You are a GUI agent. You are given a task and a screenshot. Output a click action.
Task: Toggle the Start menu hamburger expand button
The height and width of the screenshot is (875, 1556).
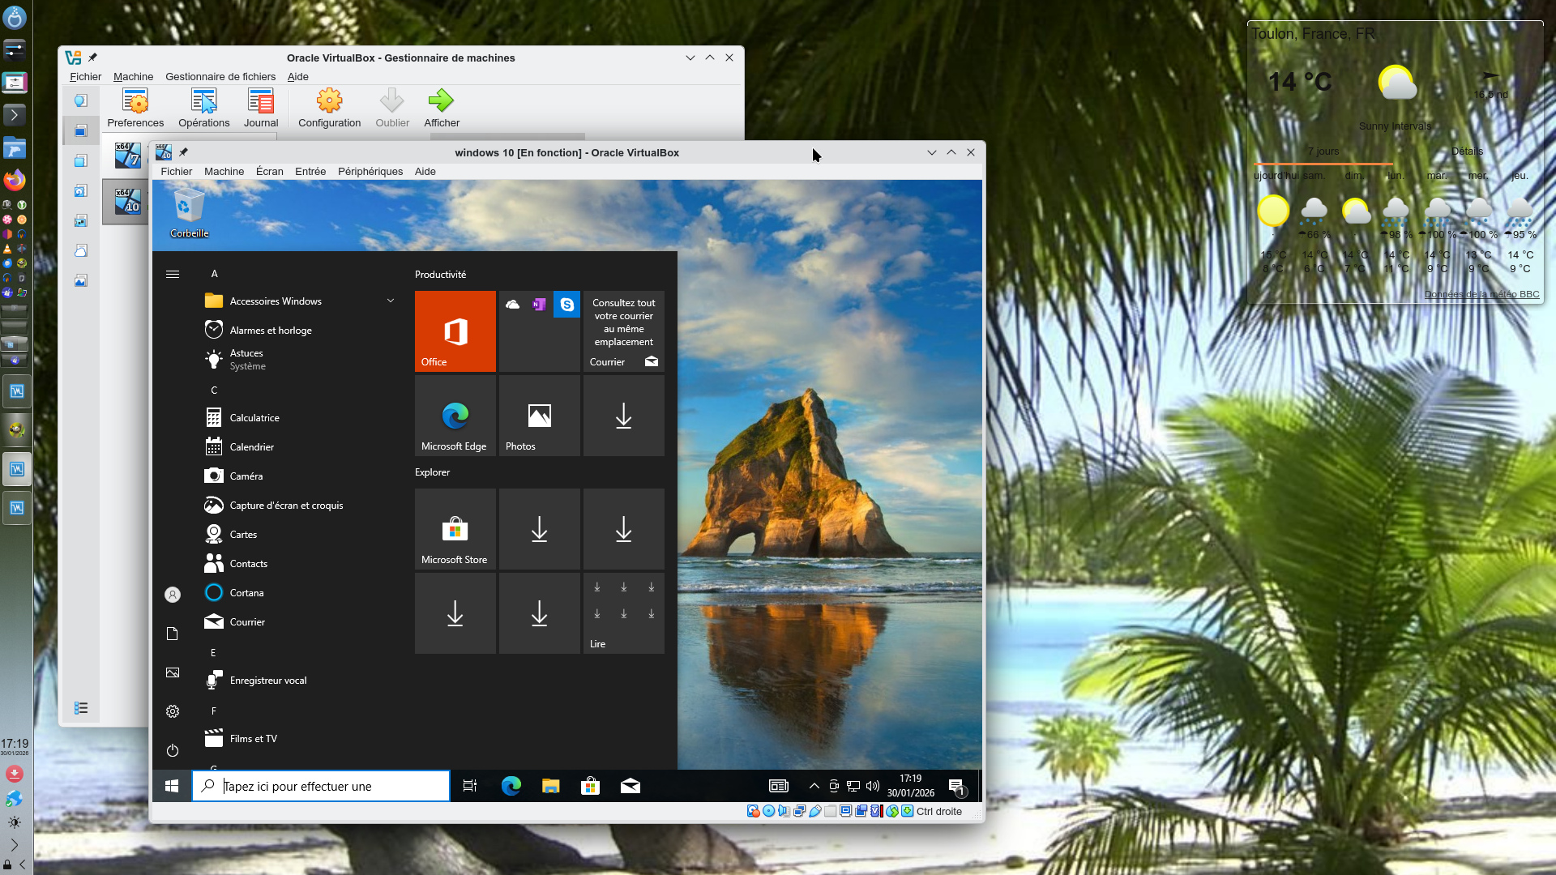(x=173, y=275)
